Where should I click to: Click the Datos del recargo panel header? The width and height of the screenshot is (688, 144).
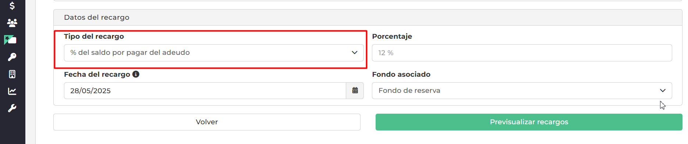click(x=368, y=18)
